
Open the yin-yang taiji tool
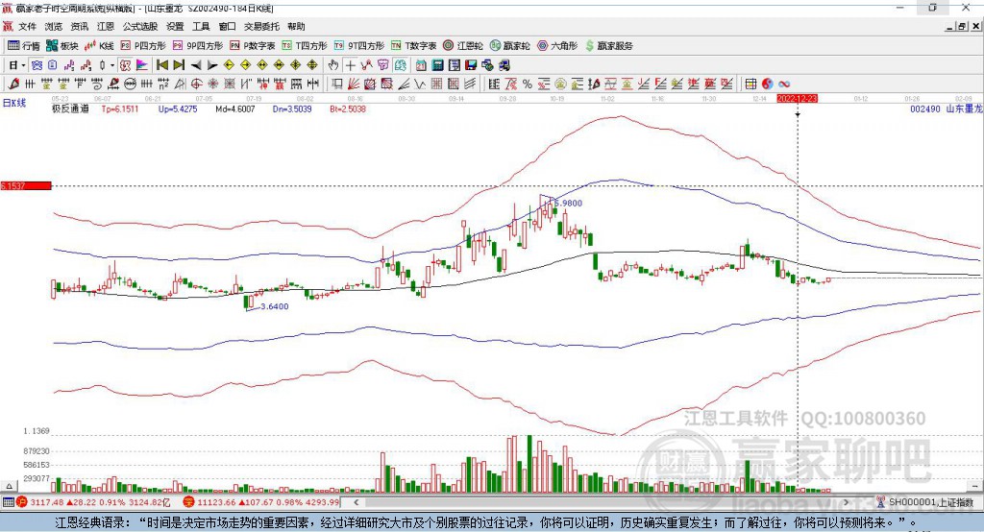[767, 84]
